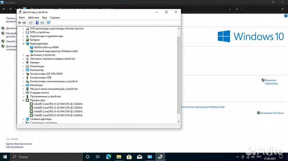
Task: Open File Explorer from the taskbar
Action: tap(119, 157)
